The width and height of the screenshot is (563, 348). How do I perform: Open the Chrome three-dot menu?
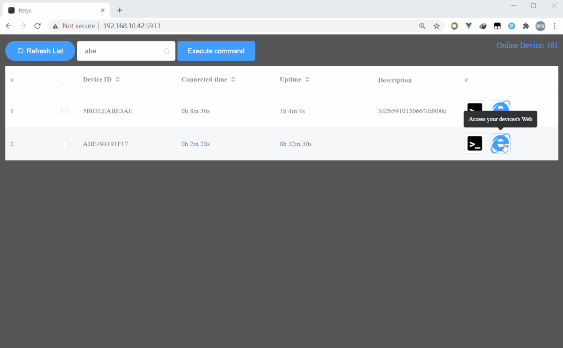click(555, 26)
